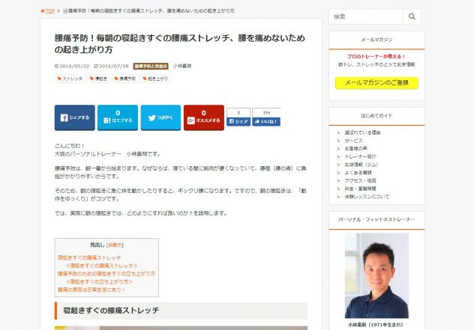Open お客様の声 in the sidebar guide
This screenshot has height=330, width=474.
355,148
